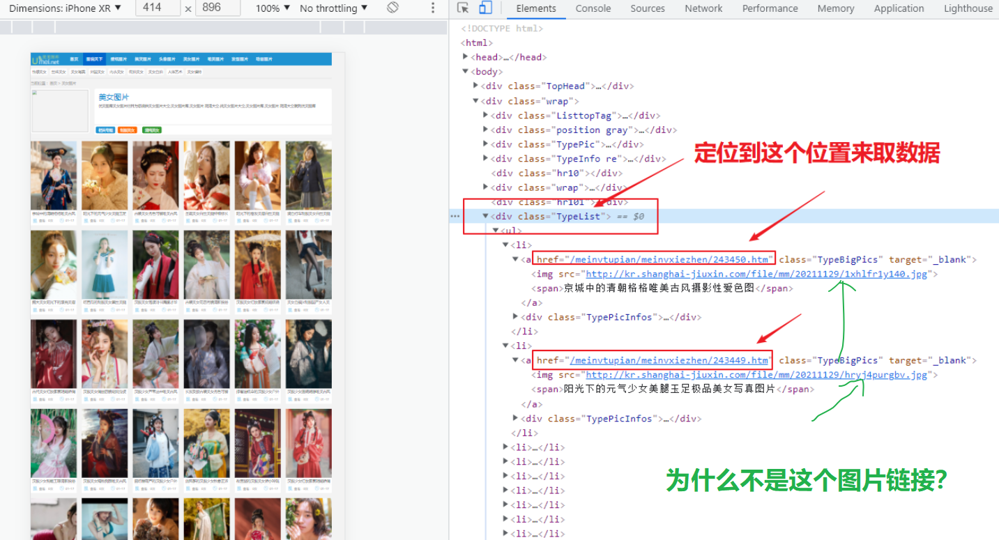The width and height of the screenshot is (999, 540).
Task: Open the Lighthouse tab
Action: (968, 8)
